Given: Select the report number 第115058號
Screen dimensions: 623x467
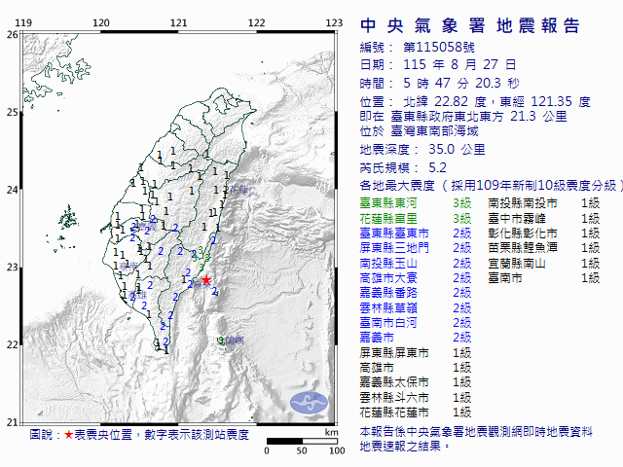Looking at the screenshot, I should pyautogui.click(x=439, y=48).
